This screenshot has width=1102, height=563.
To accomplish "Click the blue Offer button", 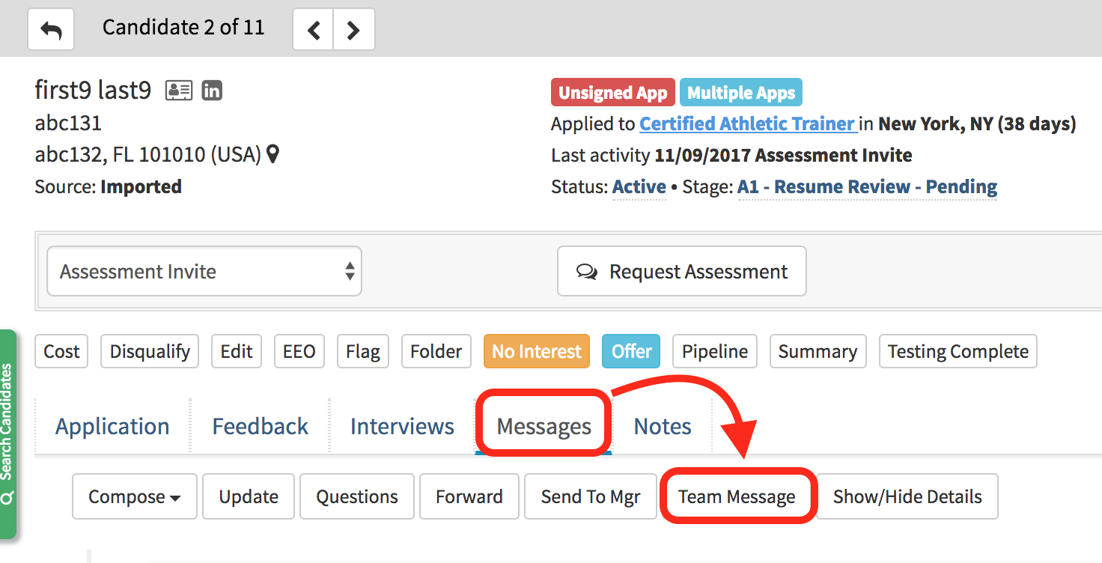I will (x=631, y=351).
